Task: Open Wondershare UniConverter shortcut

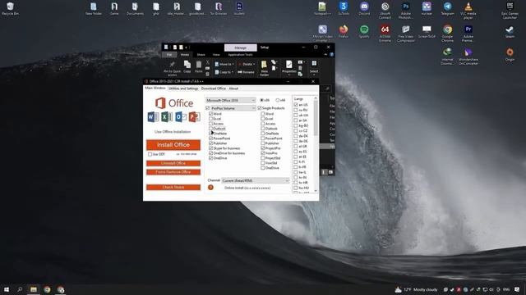Action: pos(468,56)
